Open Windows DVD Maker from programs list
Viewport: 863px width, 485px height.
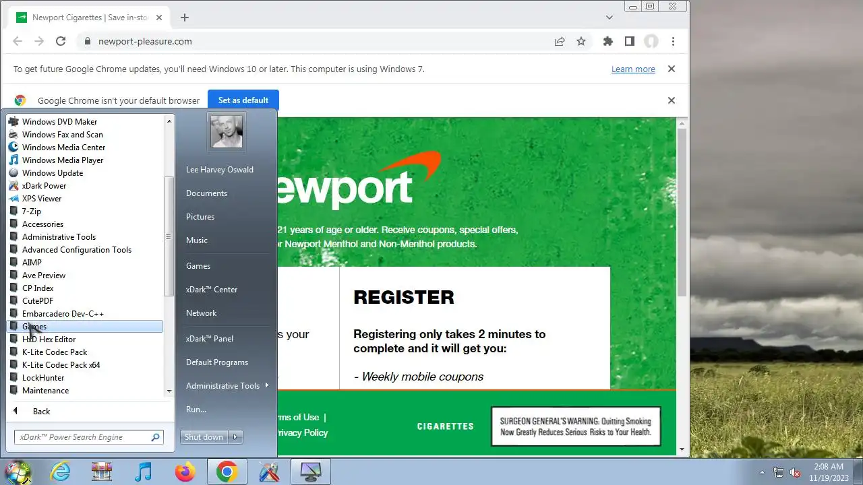(85, 122)
